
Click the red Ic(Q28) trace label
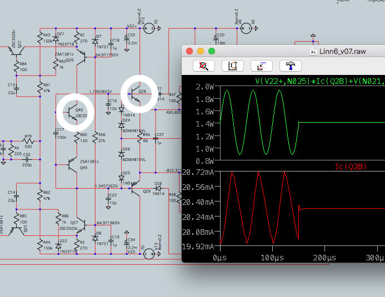pos(351,167)
